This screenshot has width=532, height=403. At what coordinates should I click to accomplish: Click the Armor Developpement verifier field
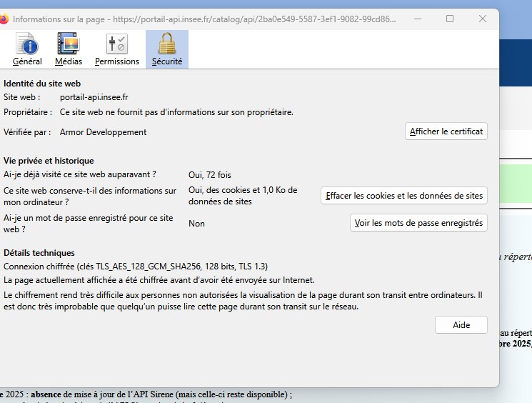pyautogui.click(x=103, y=132)
